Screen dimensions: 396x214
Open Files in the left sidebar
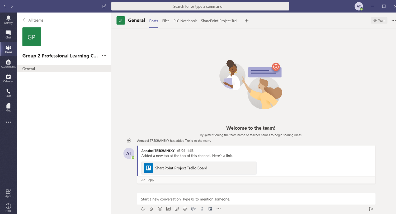click(x=8, y=108)
